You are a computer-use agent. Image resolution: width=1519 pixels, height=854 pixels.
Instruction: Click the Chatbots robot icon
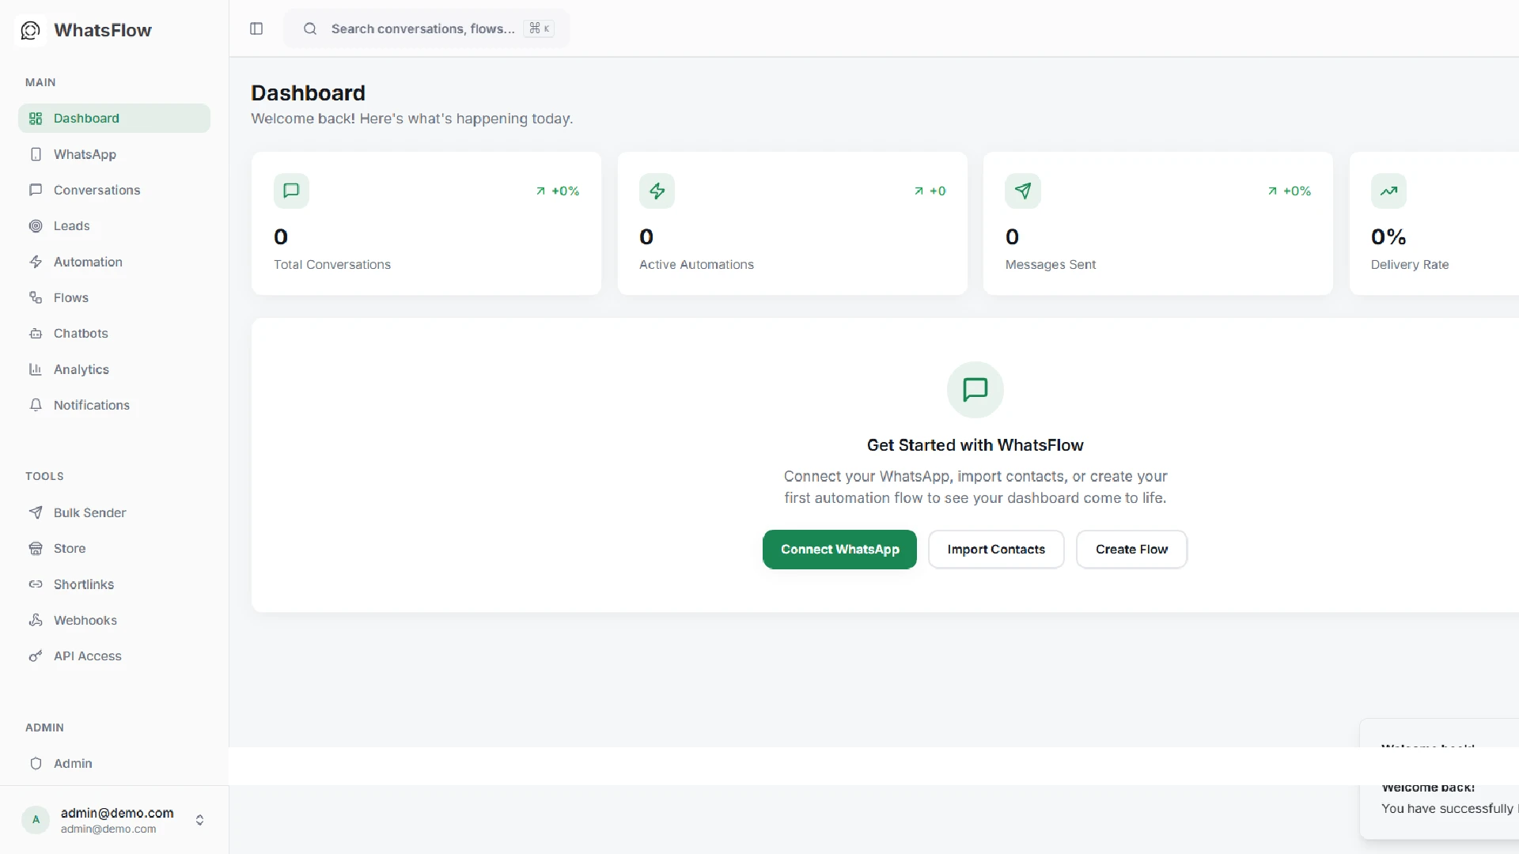[x=36, y=334]
